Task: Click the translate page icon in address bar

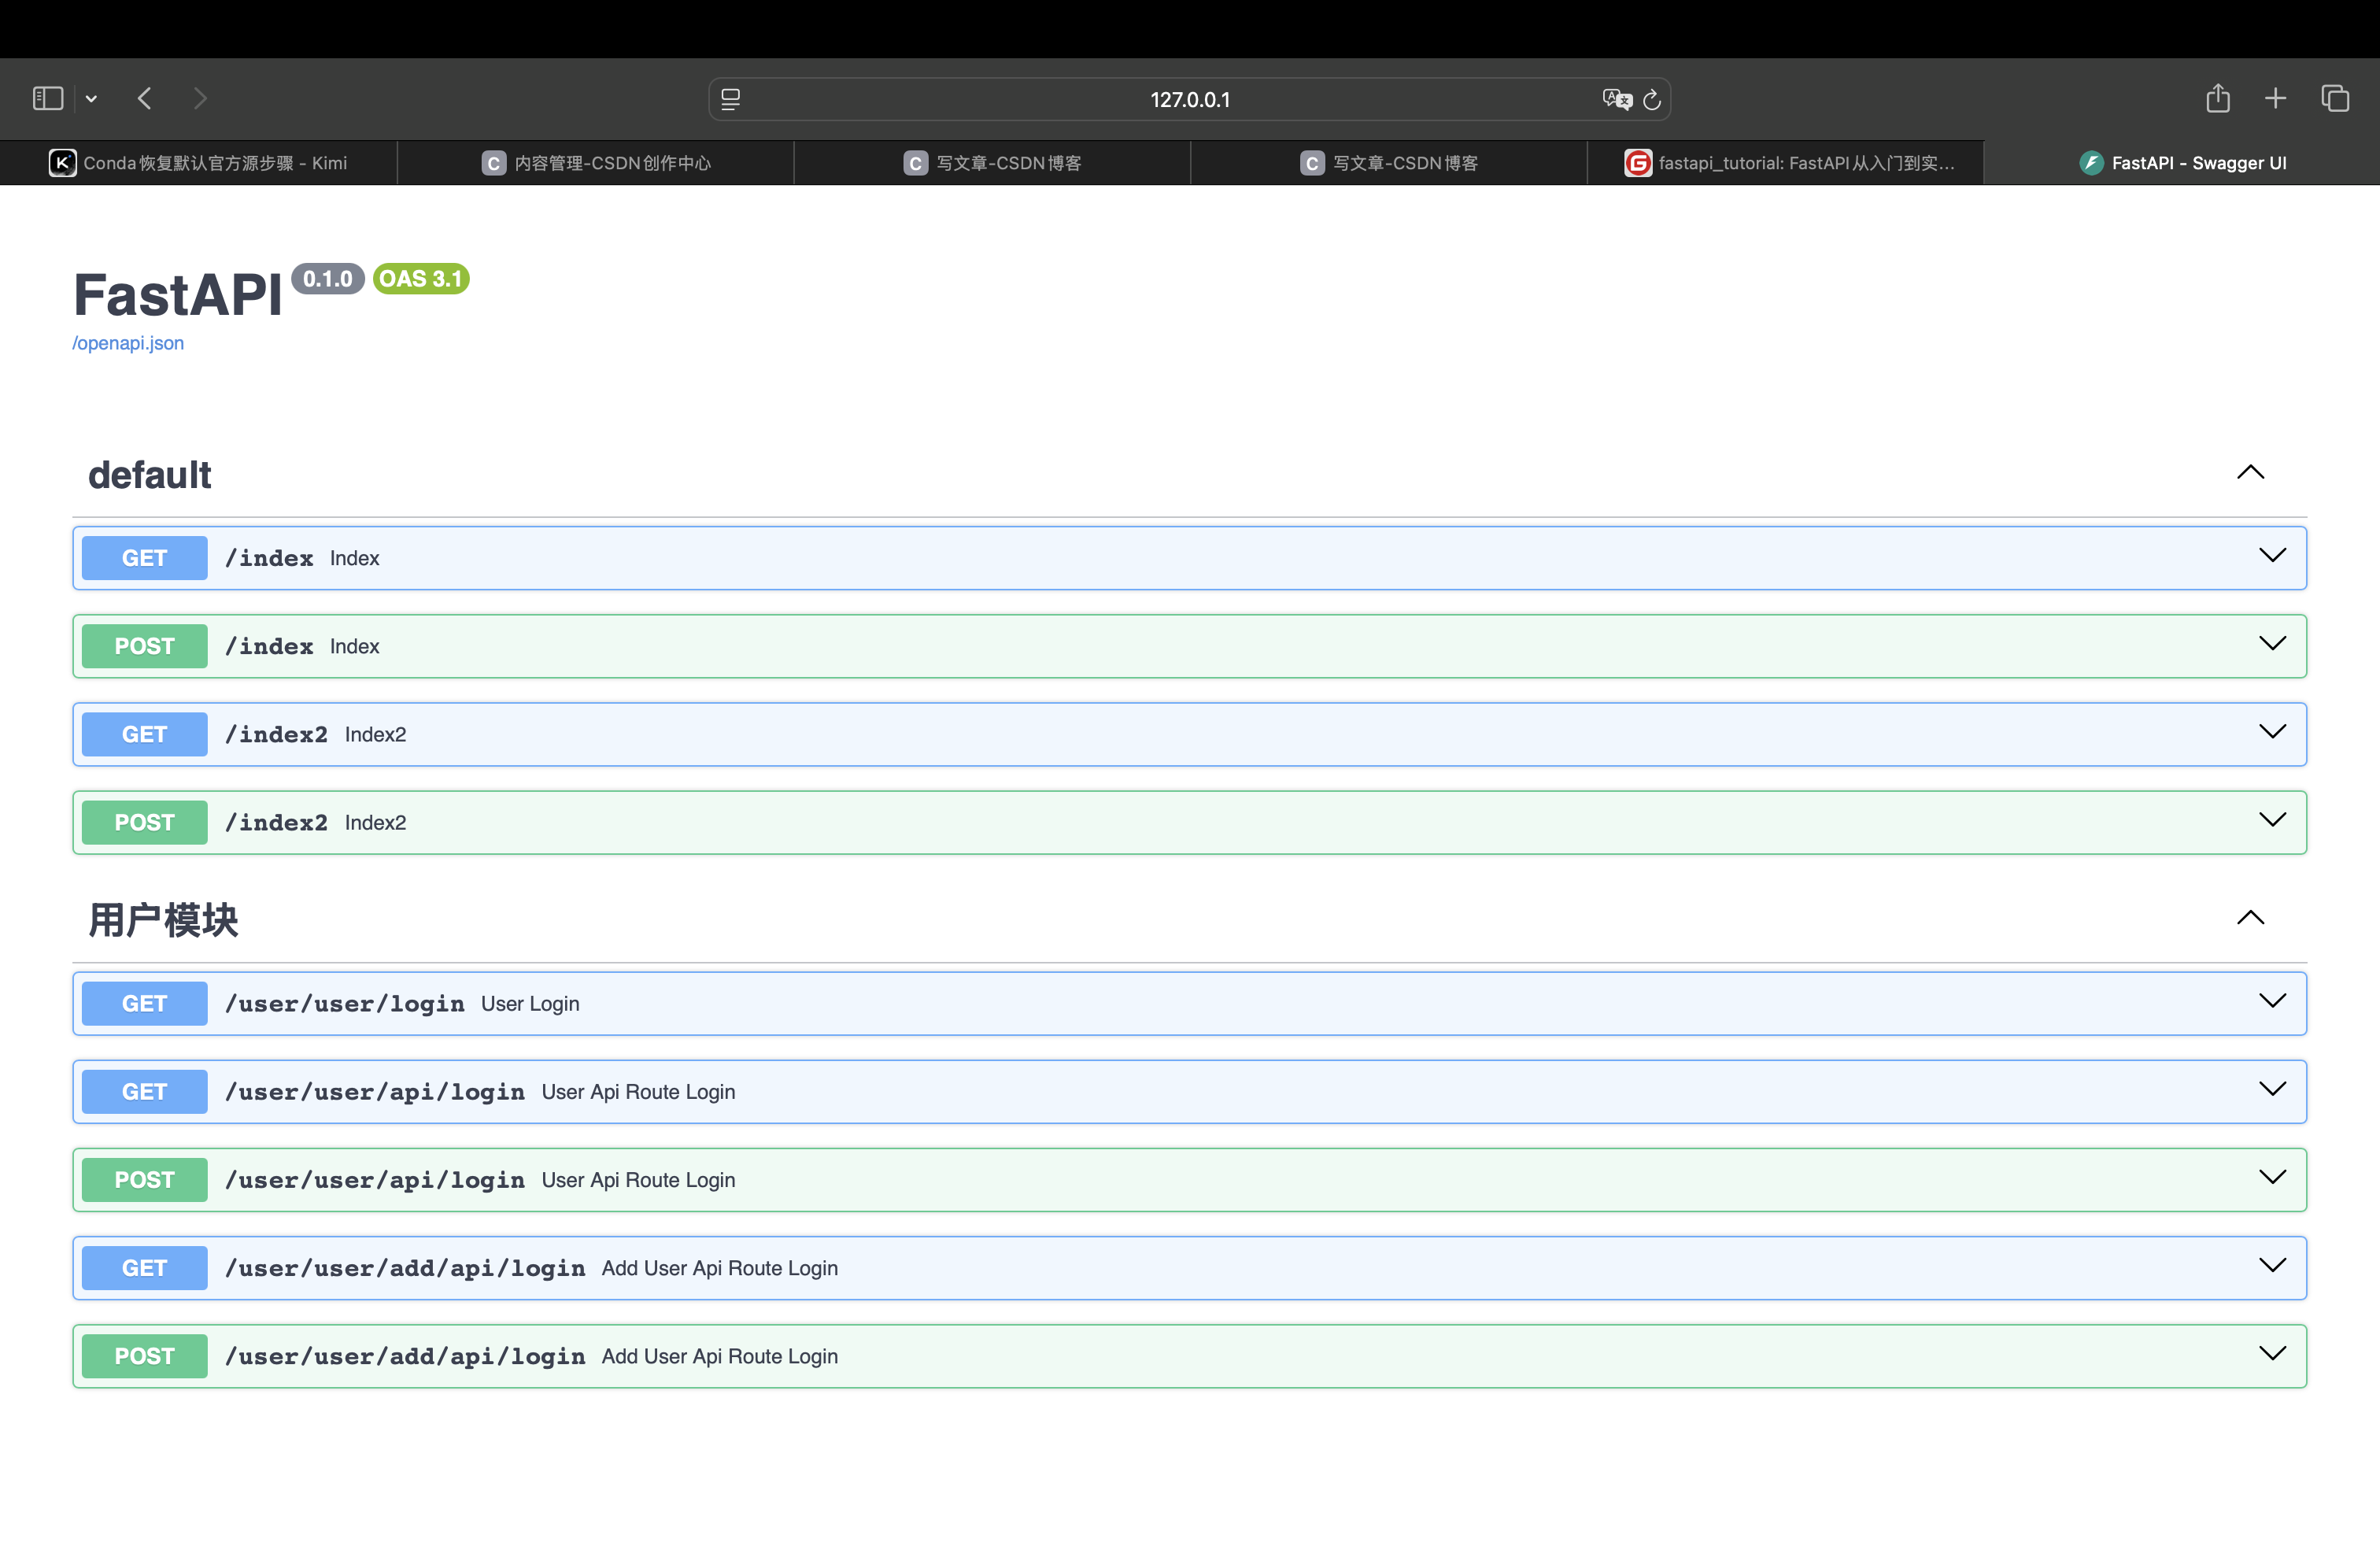Action: 1616,99
